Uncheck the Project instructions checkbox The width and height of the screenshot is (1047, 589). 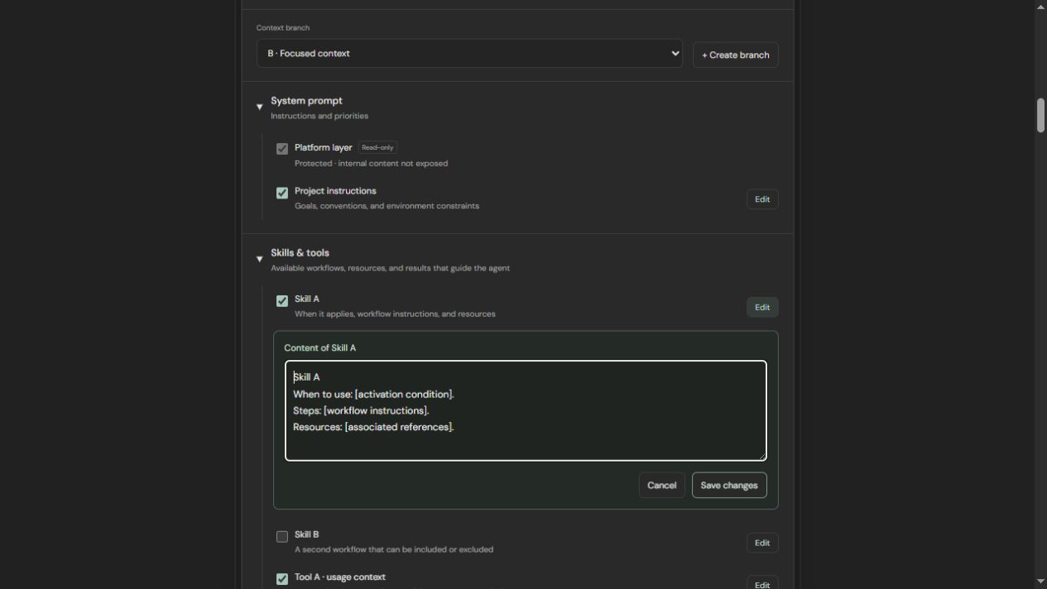click(x=282, y=193)
